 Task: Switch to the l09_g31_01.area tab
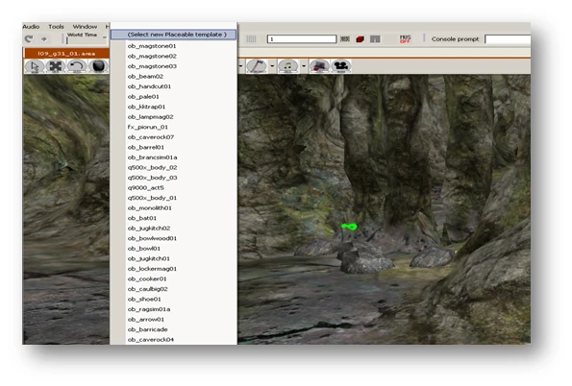[66, 54]
